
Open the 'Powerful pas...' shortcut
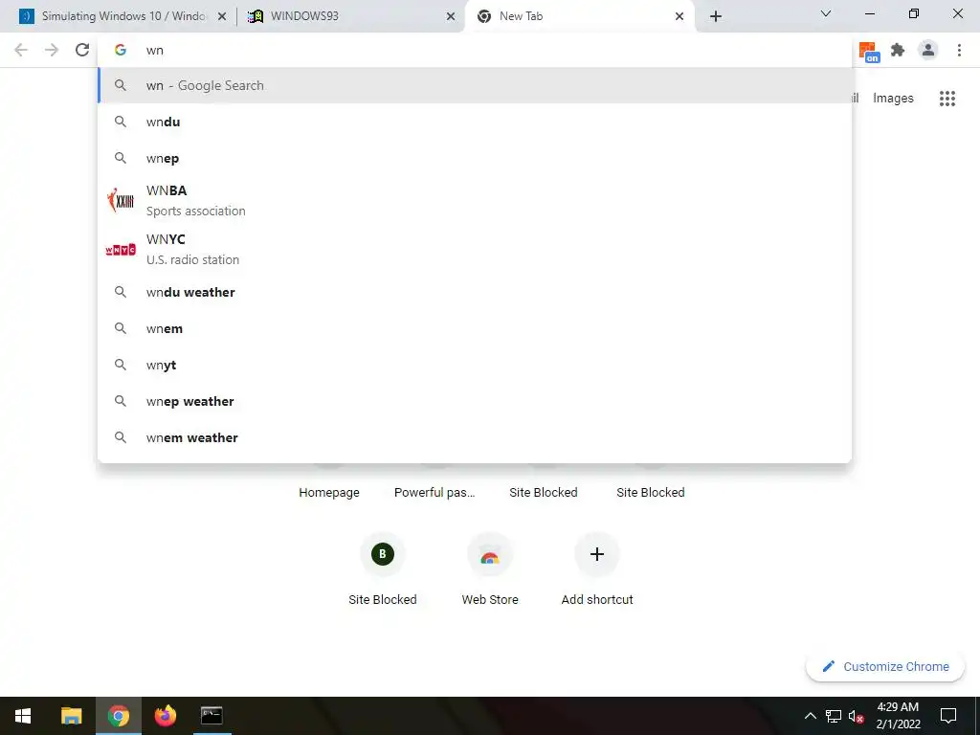(x=434, y=493)
